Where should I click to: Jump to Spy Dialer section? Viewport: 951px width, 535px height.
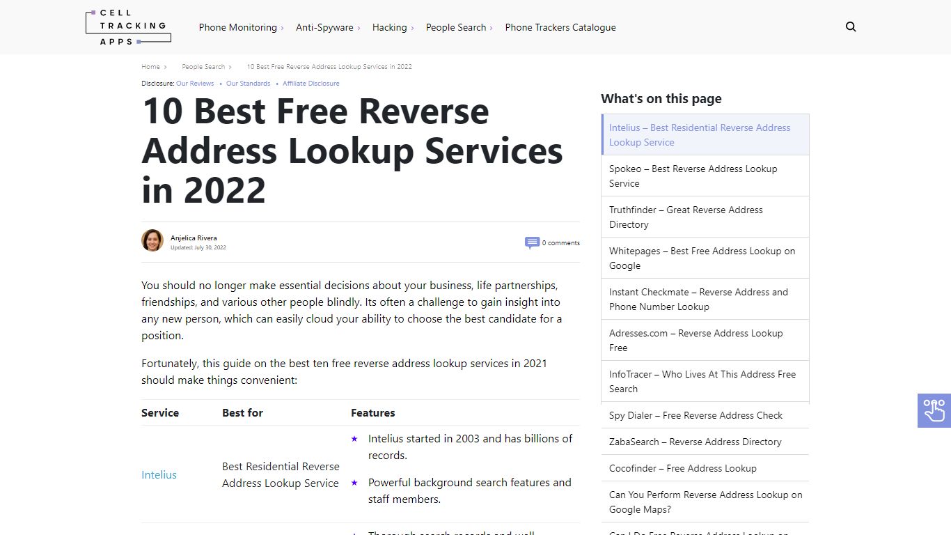[x=705, y=415]
